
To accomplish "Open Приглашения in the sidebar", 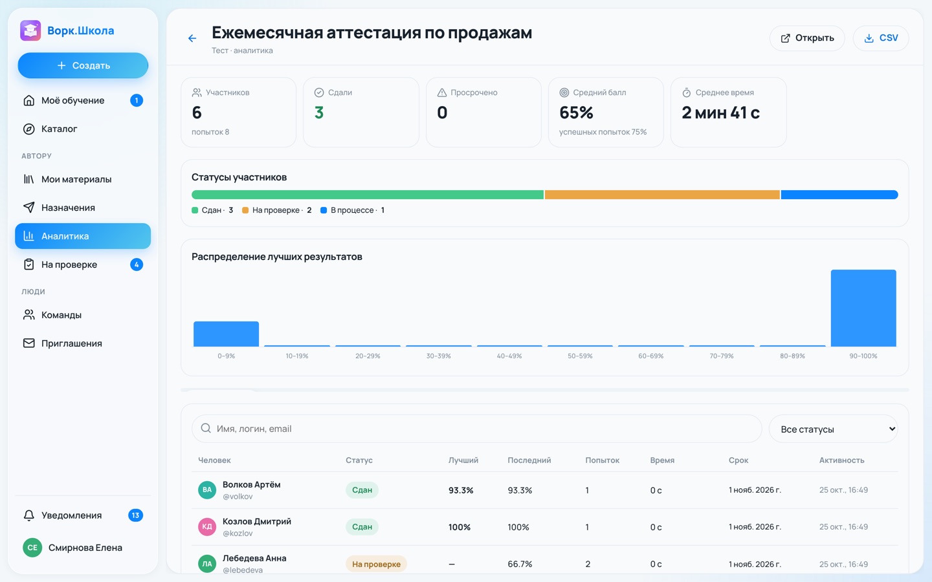I will pyautogui.click(x=83, y=343).
